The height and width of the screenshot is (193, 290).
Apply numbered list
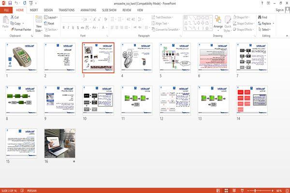pyautogui.click(x=120, y=19)
